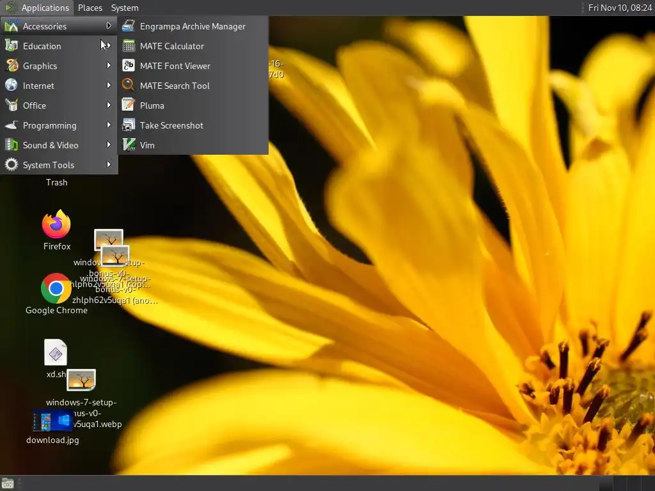Click the Accessories category icon
This screenshot has height=491, width=655.
(x=12, y=26)
